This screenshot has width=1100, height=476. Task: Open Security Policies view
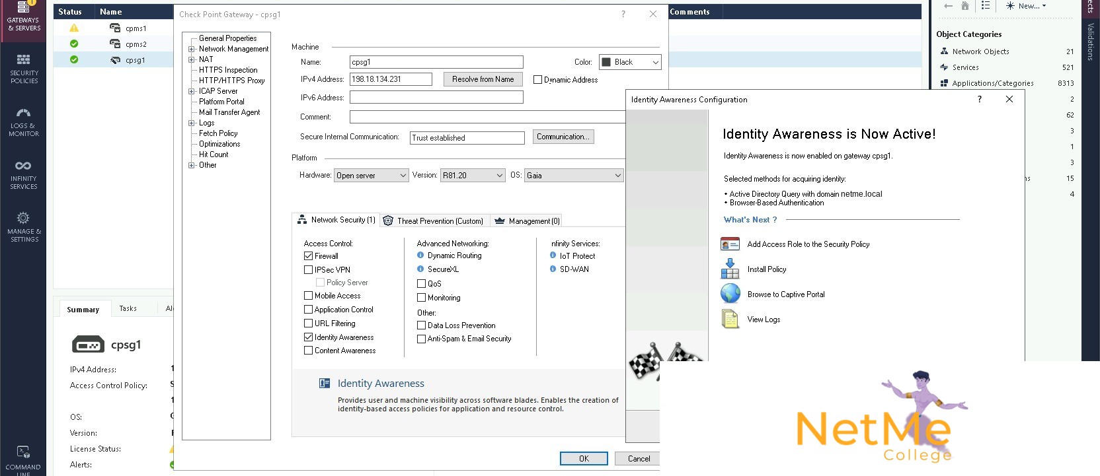coord(24,69)
